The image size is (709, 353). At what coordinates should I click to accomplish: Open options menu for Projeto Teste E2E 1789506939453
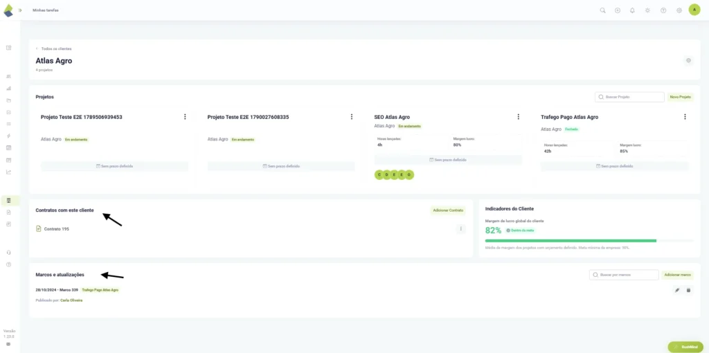click(x=185, y=116)
